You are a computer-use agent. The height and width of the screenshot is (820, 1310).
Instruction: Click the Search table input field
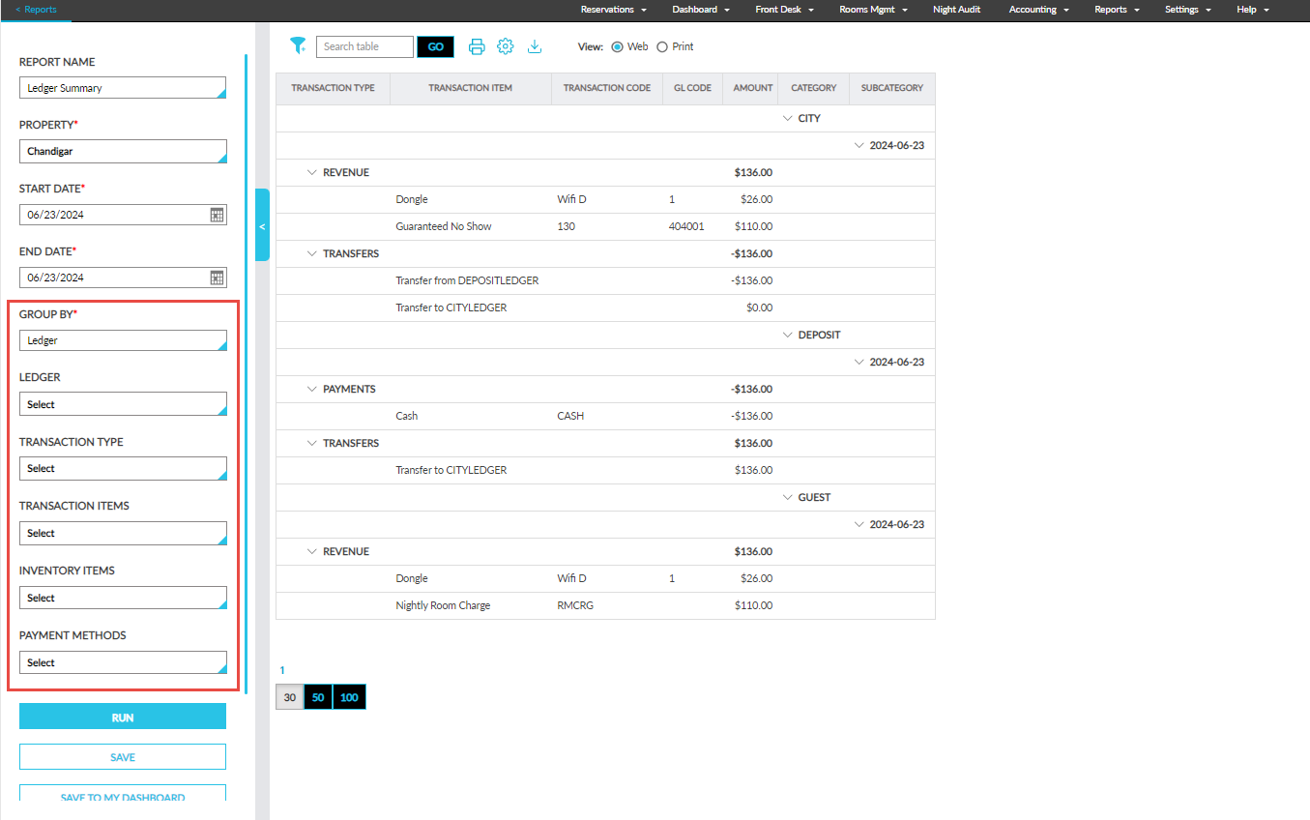364,46
